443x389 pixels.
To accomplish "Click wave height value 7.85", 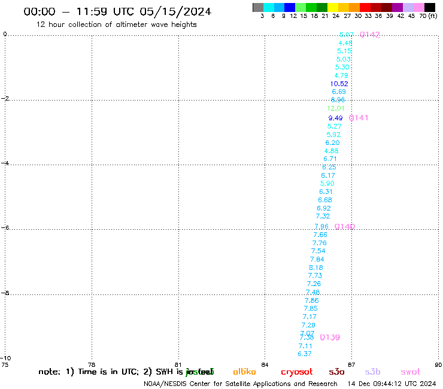I will click(x=311, y=308).
